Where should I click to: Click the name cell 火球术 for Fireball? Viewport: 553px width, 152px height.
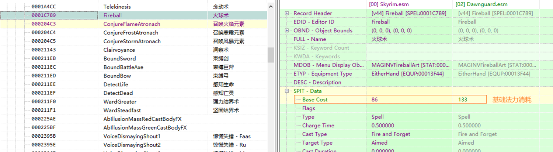tap(220, 15)
